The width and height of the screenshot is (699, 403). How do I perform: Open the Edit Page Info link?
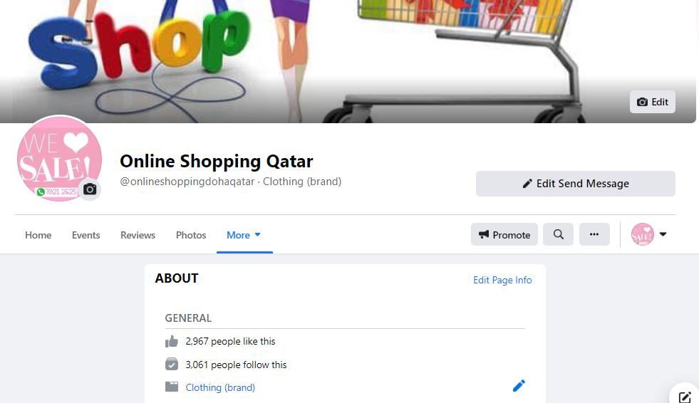pyautogui.click(x=502, y=280)
